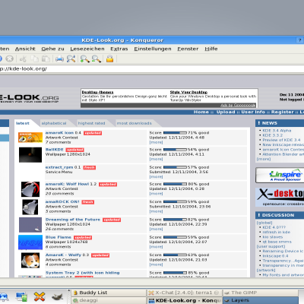Launch X-Chat from the panel launcher icon

click(x=40, y=296)
